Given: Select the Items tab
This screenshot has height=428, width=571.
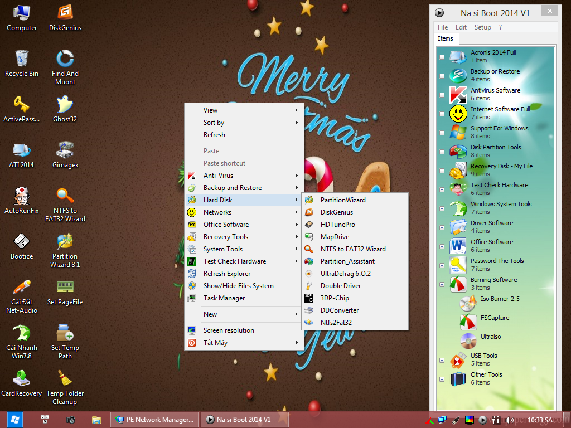Looking at the screenshot, I should pyautogui.click(x=446, y=38).
